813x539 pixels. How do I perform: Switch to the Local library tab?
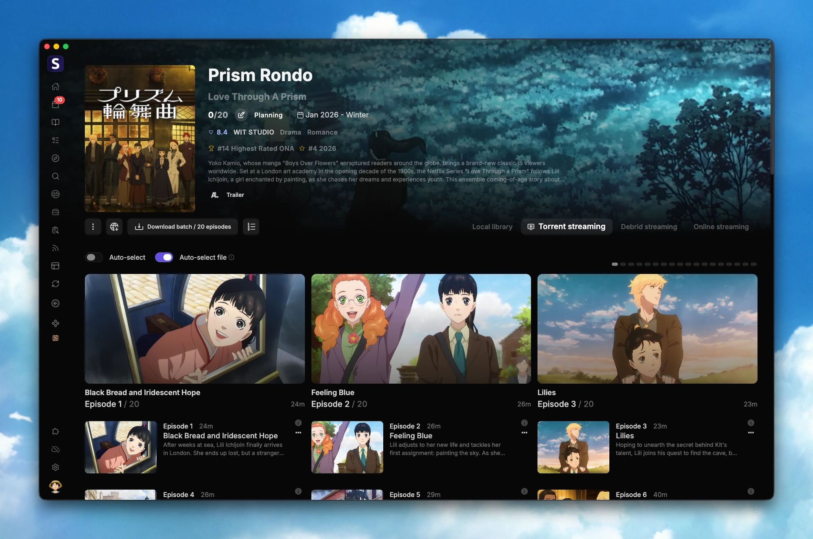492,227
